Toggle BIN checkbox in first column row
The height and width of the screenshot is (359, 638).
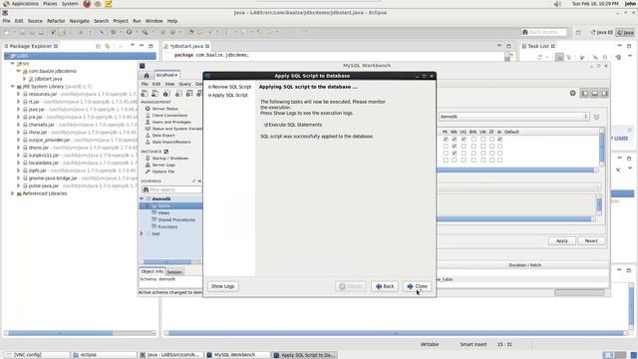pyautogui.click(x=474, y=140)
